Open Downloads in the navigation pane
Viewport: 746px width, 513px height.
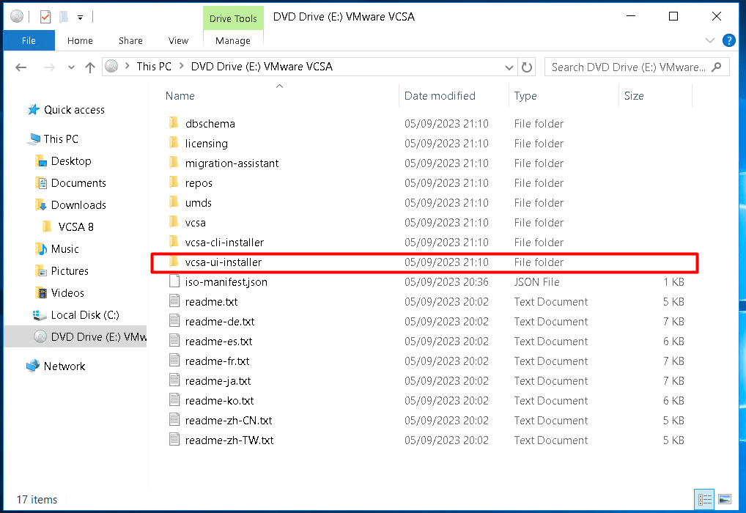[78, 205]
